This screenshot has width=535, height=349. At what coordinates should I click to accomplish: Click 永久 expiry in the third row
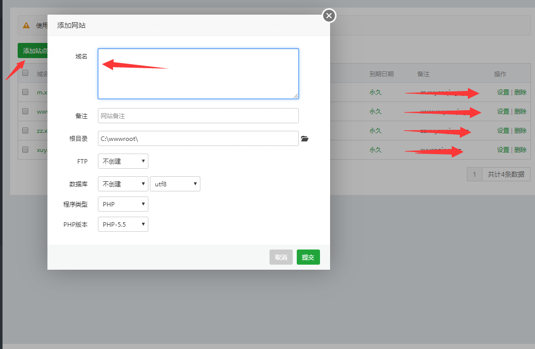tap(376, 130)
